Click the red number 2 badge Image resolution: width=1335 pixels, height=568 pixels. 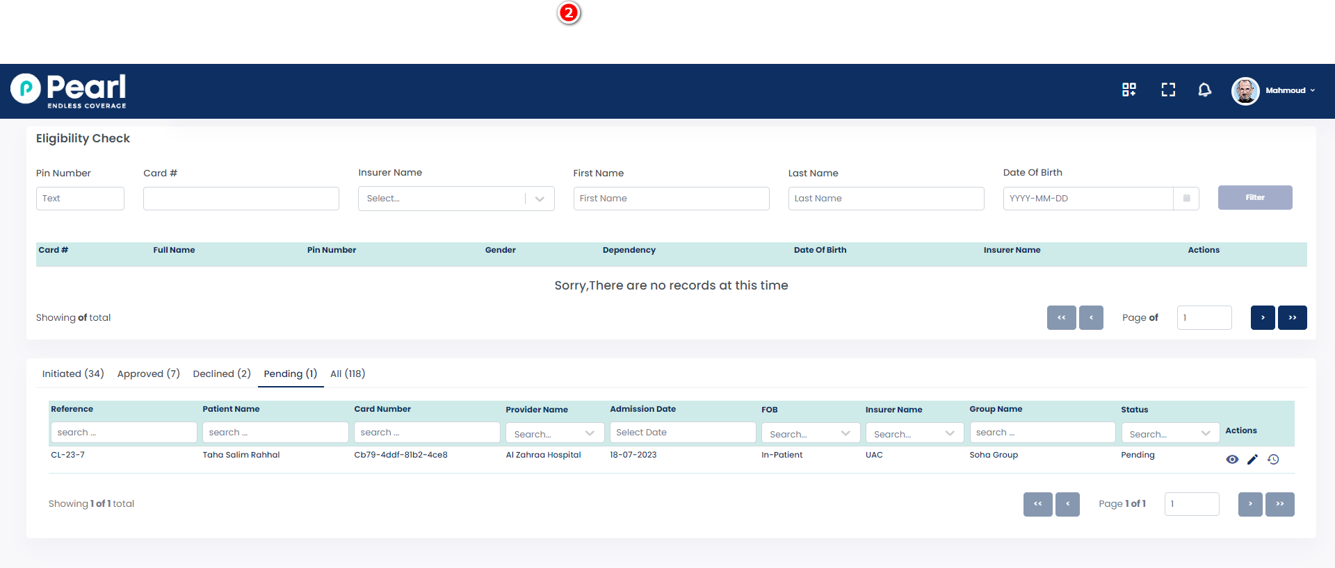pyautogui.click(x=569, y=12)
